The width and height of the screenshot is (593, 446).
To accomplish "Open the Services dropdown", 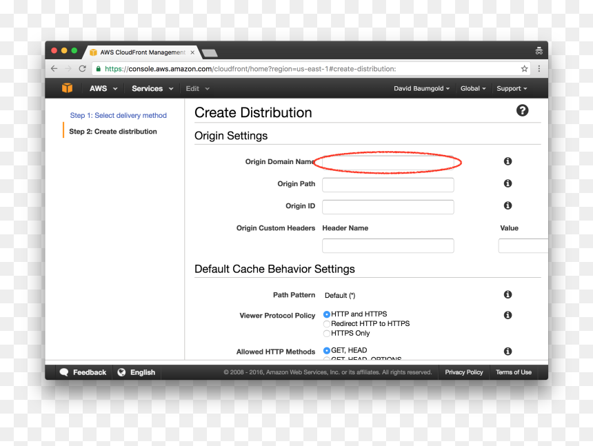I will pyautogui.click(x=152, y=88).
